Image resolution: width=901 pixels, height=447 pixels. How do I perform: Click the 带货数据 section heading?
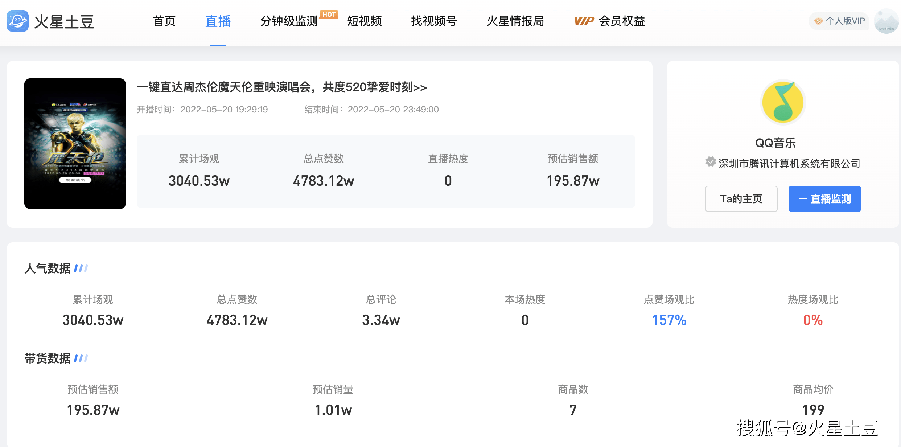click(x=48, y=358)
